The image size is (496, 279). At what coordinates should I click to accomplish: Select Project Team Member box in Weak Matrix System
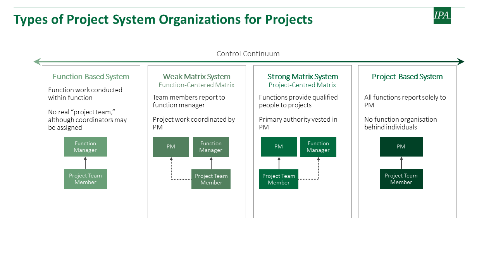(211, 179)
